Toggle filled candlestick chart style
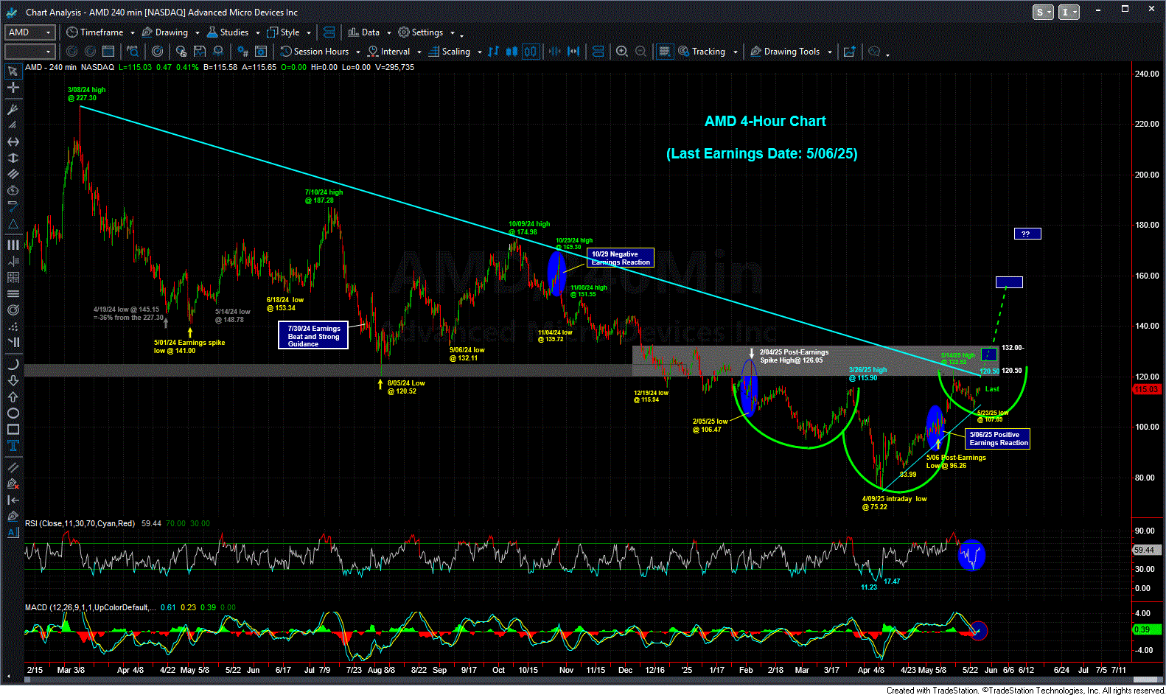This screenshot has width=1166, height=695. coord(512,51)
